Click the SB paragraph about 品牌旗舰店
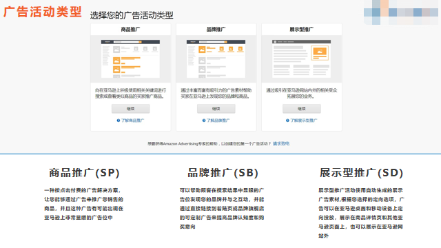Screen dimensions: 441x248 222,208
